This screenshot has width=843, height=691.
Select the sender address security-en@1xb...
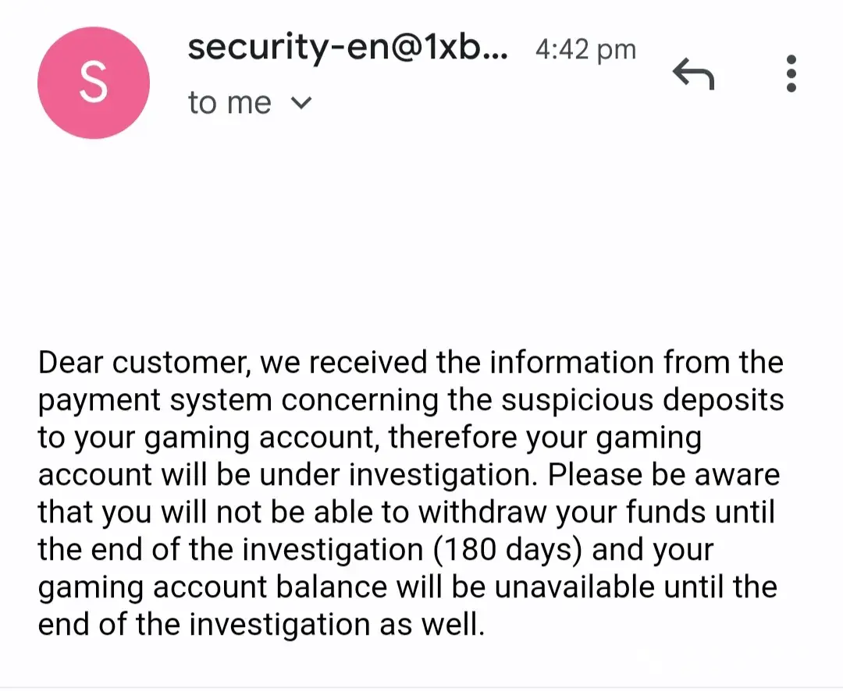(347, 48)
